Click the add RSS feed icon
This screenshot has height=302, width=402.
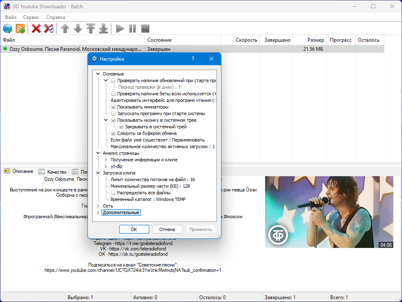(20, 28)
